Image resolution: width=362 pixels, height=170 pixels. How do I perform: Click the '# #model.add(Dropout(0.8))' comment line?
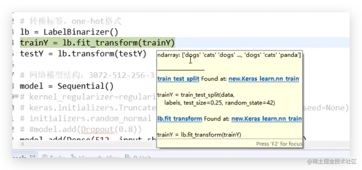tap(80, 130)
